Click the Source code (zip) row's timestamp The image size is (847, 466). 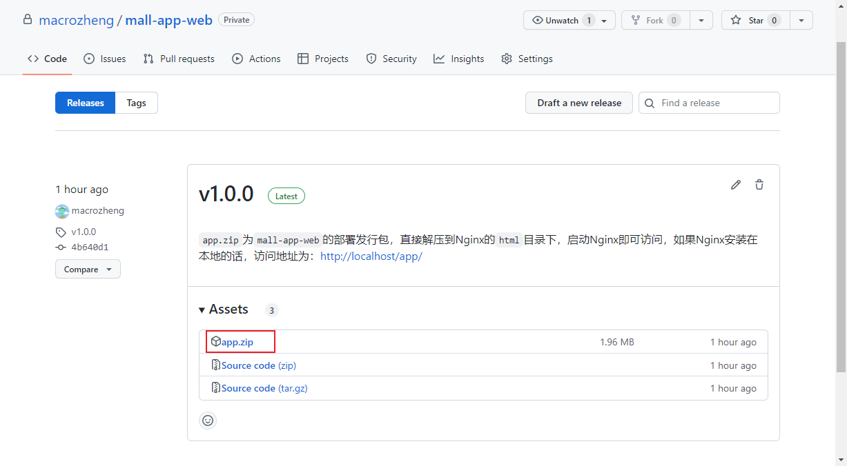(x=733, y=365)
